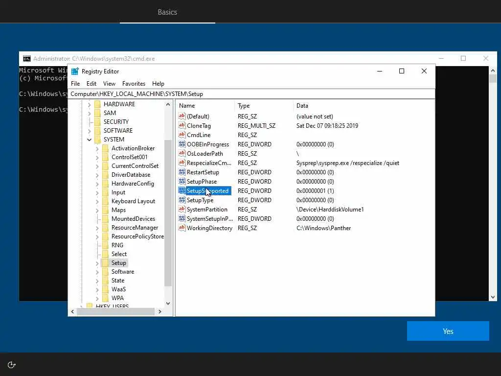Screen dimensions: 501x376
Task: Click the 'C:\Windows\Panther' data cell
Action: point(324,228)
